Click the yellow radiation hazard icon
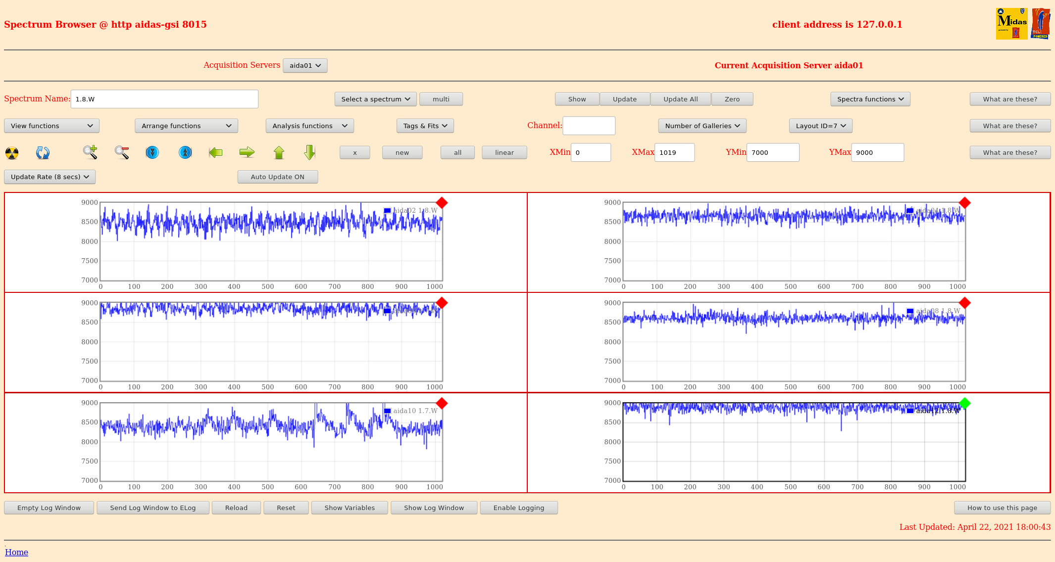This screenshot has width=1055, height=562. [12, 153]
